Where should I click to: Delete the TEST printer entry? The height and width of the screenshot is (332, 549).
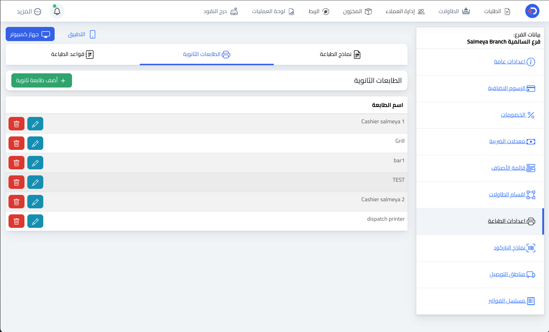pos(16,182)
